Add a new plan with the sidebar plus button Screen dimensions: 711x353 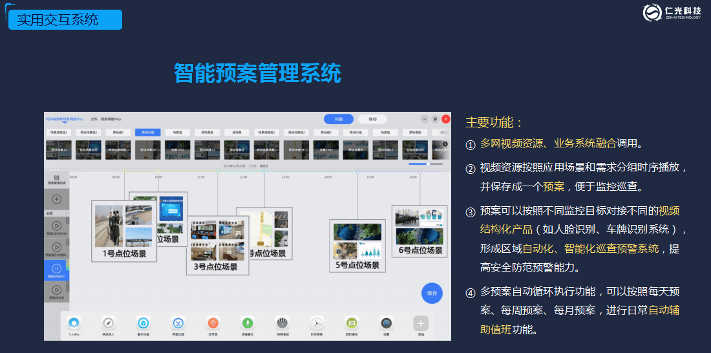pos(57,198)
